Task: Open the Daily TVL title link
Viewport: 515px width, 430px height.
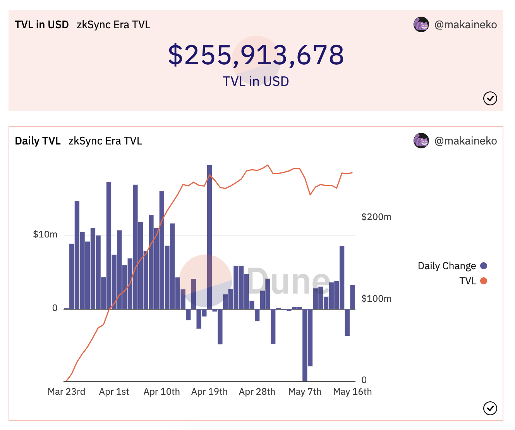Action: 38,141
